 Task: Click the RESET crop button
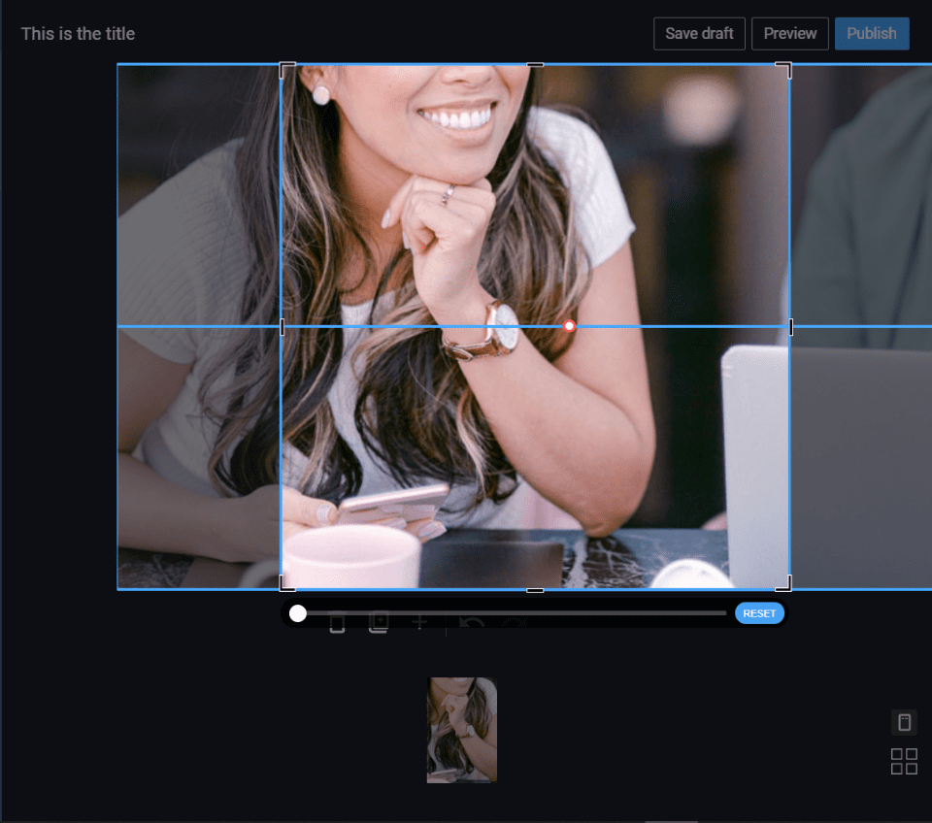[759, 613]
